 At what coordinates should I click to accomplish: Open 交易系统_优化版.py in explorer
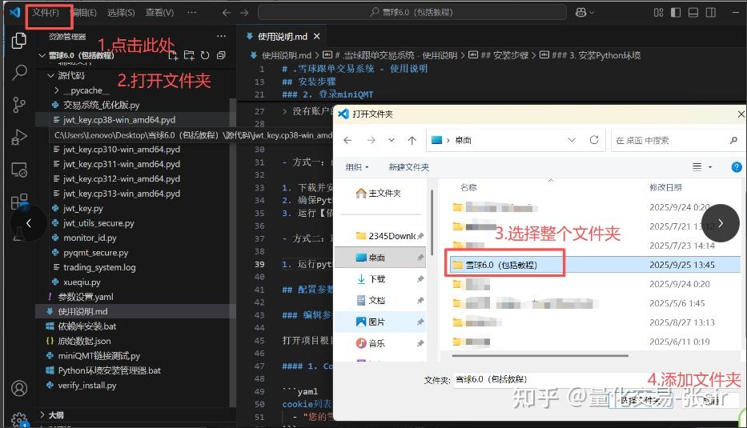click(102, 106)
